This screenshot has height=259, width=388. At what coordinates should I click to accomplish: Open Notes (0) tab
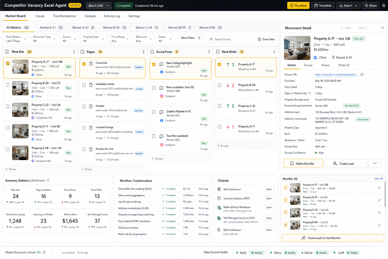click(x=344, y=65)
